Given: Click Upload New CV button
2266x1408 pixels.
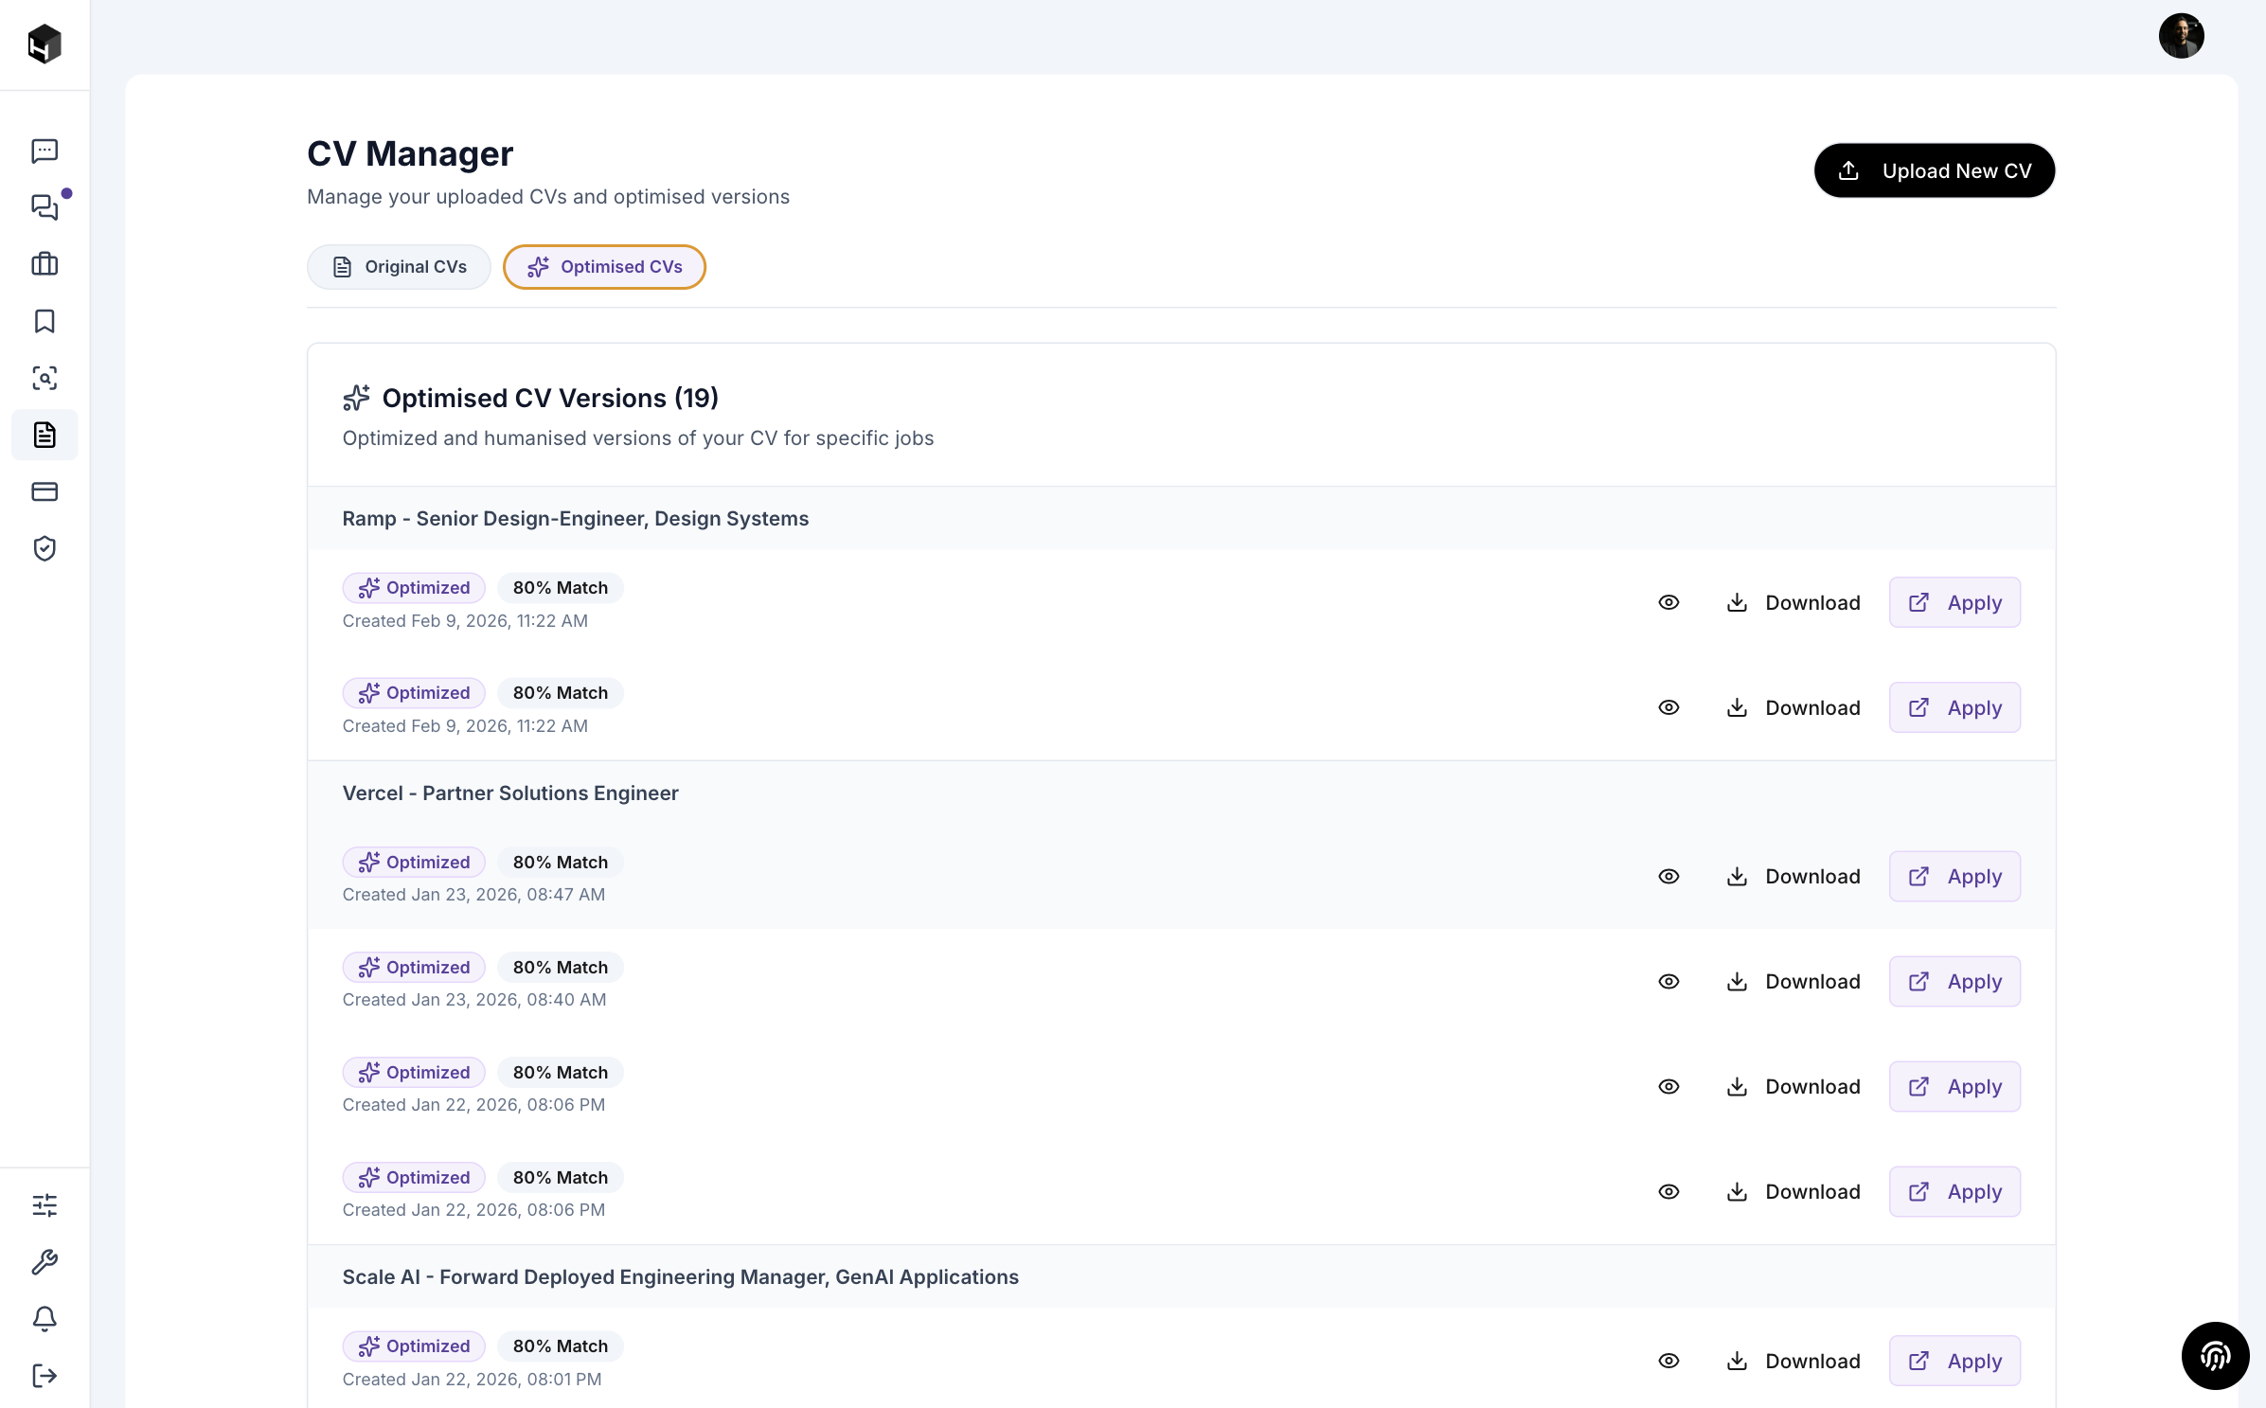Looking at the screenshot, I should [x=1934, y=170].
